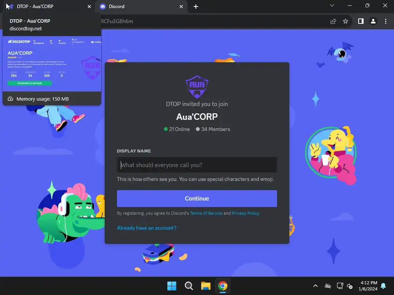Show hidden system tray icons
The height and width of the screenshot is (295, 394).
(x=316, y=286)
